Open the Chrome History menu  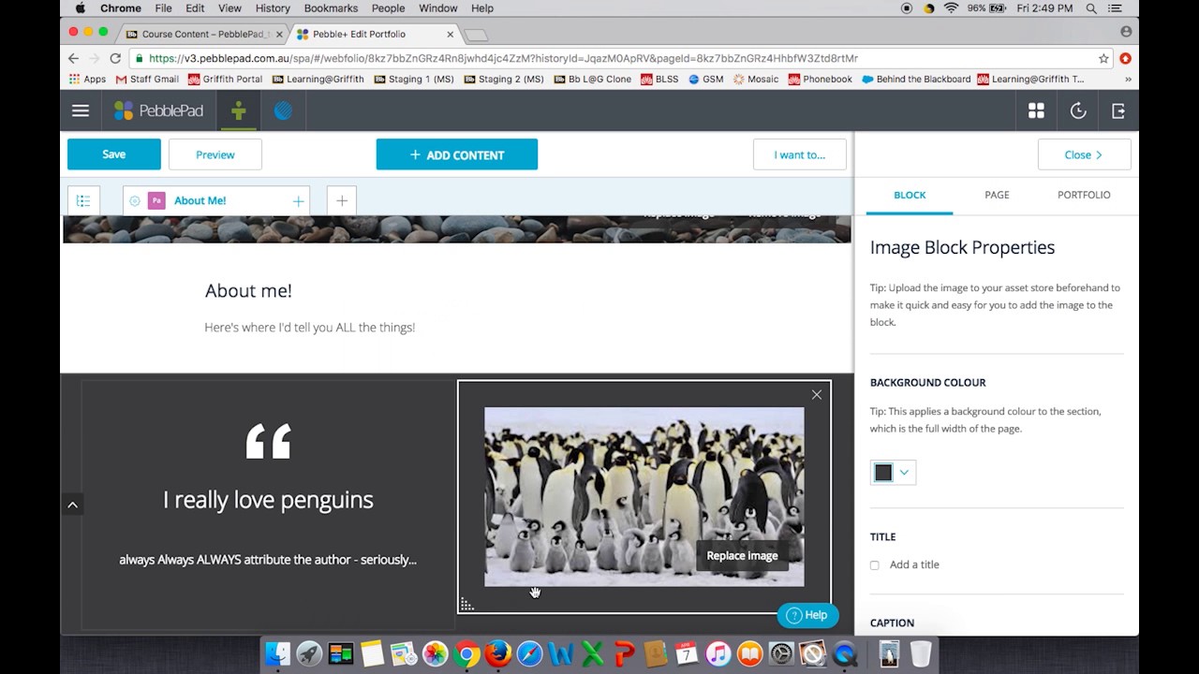pyautogui.click(x=273, y=8)
